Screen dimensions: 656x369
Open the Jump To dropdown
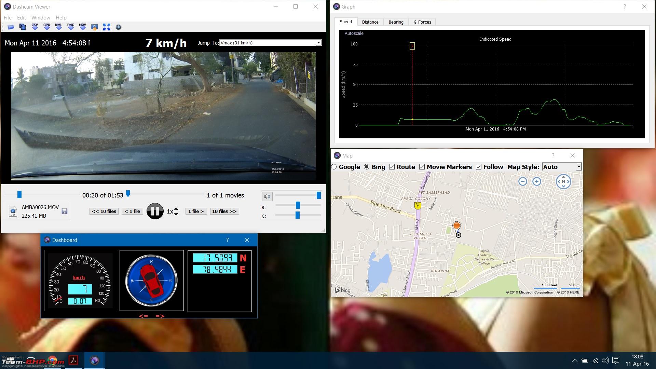click(270, 43)
